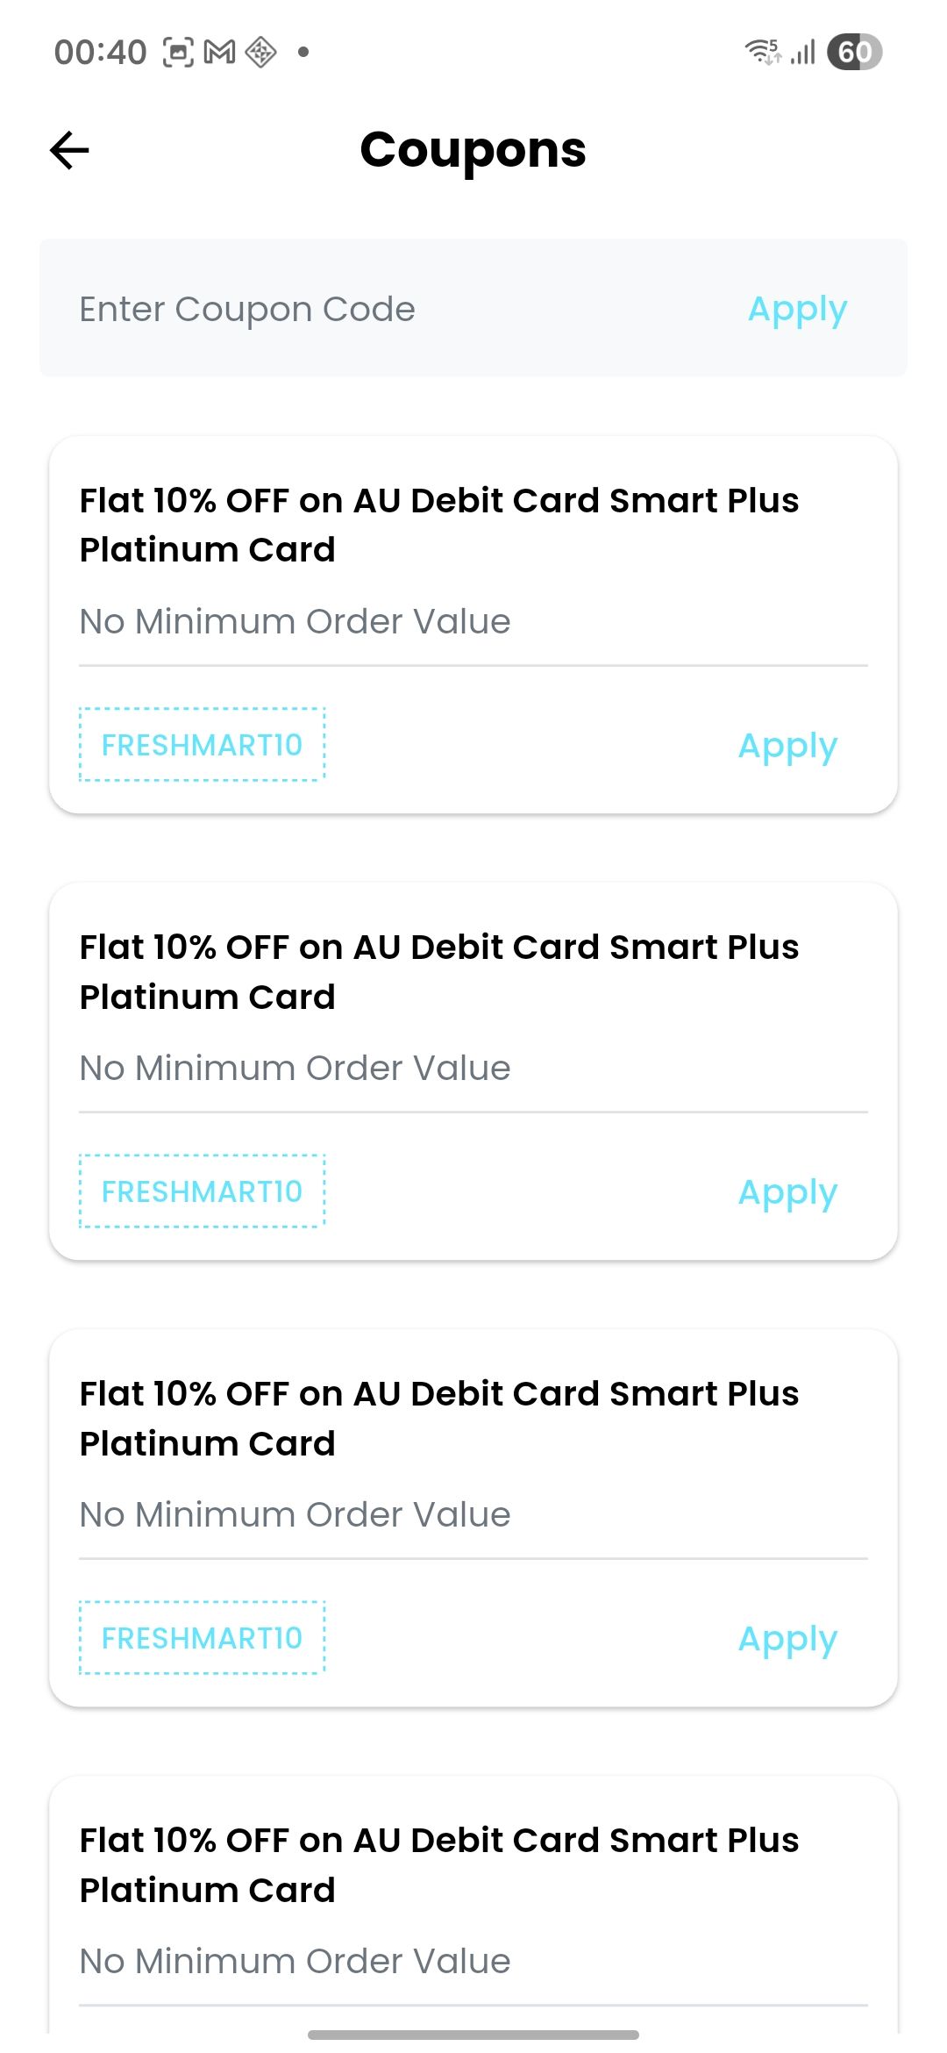Image resolution: width=947 pixels, height=2053 pixels.
Task: Tap the FRESHMART10 code on third coupon
Action: (203, 1638)
